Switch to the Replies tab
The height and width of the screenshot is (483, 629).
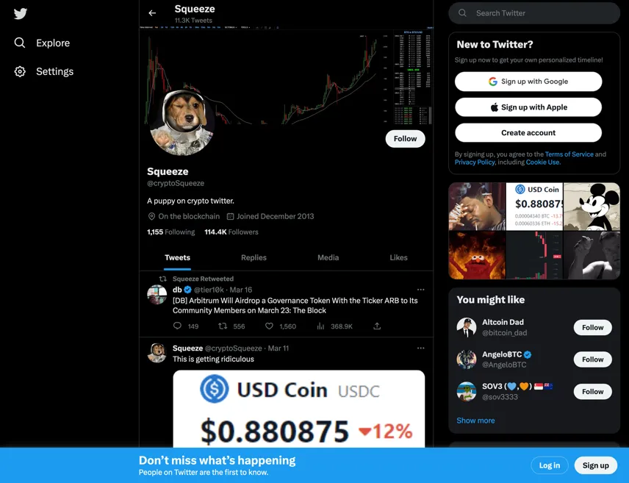click(254, 258)
